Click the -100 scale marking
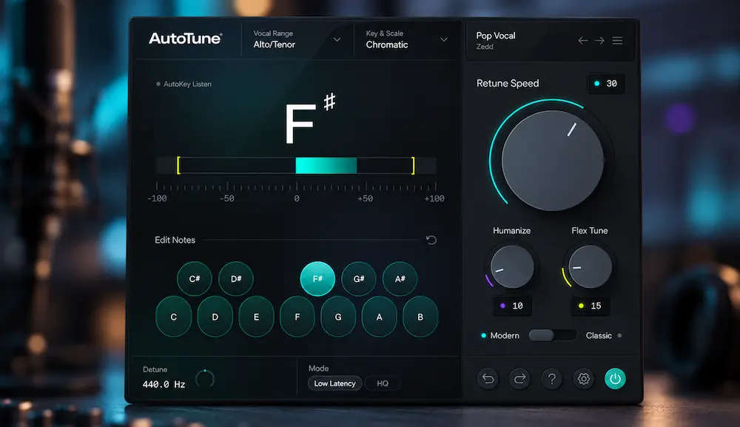Viewport: 740px width, 427px height. click(x=157, y=198)
